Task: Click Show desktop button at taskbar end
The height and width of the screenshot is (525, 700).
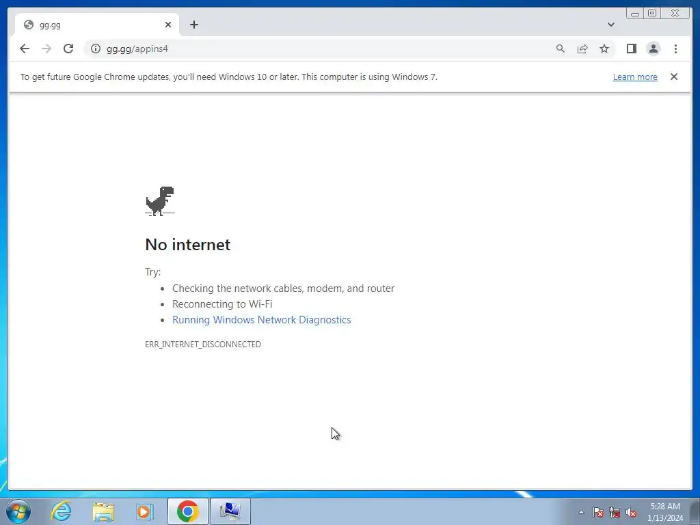Action: click(695, 511)
